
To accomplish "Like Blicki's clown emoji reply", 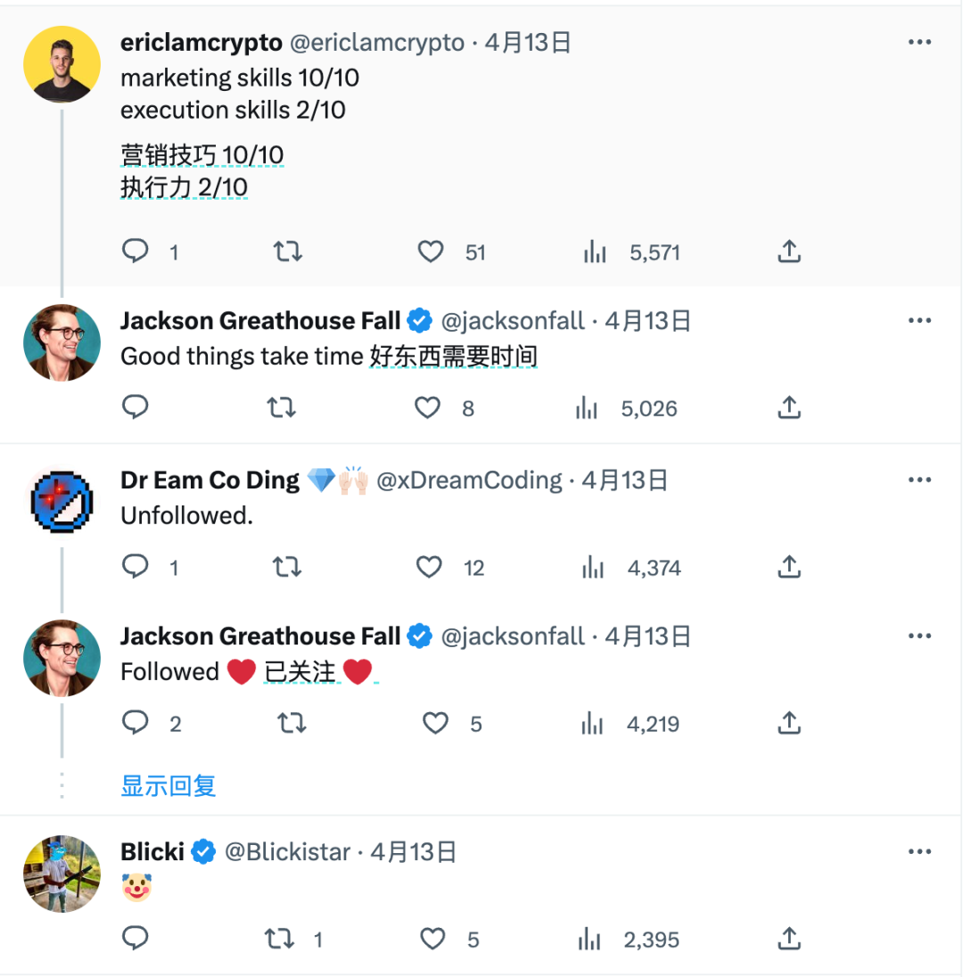I will click(x=432, y=939).
